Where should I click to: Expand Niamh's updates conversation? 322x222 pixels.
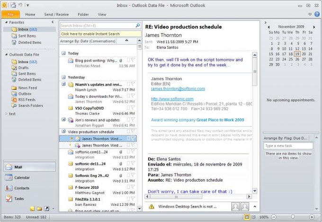[x=63, y=84]
